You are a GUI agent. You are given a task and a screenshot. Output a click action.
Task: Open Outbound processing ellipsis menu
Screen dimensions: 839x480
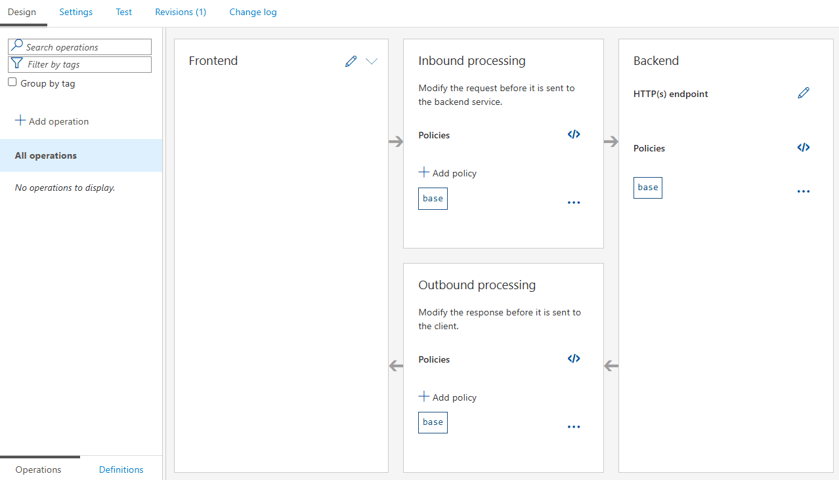pyautogui.click(x=574, y=427)
